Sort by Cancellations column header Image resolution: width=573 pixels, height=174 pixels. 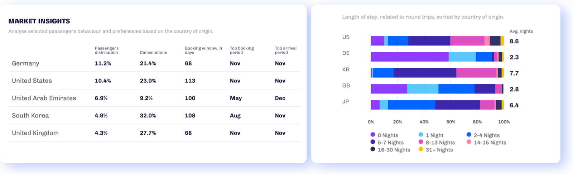click(x=153, y=52)
